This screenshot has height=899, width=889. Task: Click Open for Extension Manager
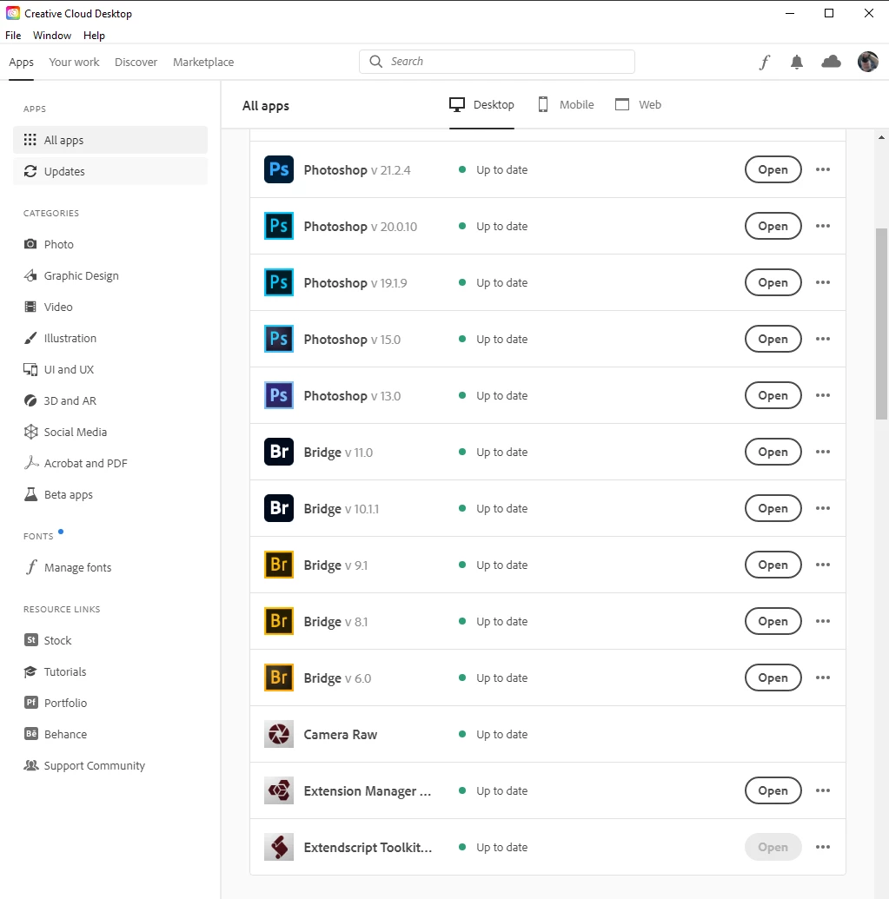pos(773,790)
